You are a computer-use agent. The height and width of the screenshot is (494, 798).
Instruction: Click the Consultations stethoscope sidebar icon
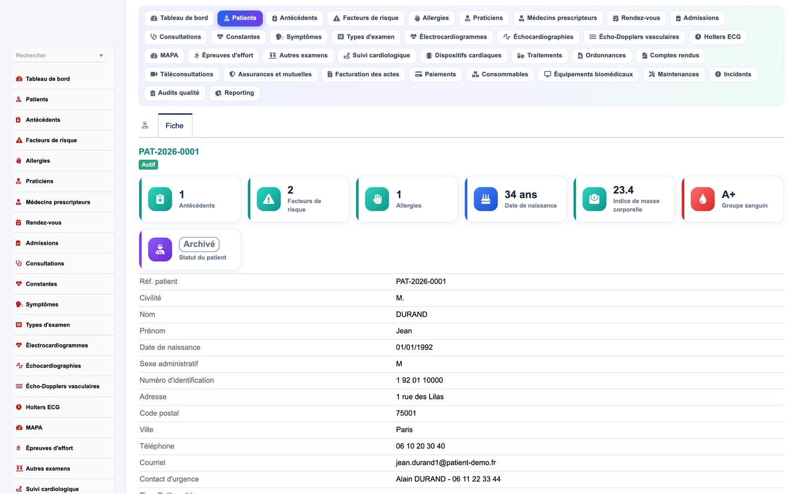pos(19,264)
